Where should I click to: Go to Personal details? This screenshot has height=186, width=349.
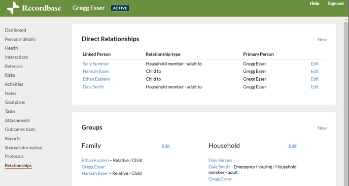[x=20, y=39]
